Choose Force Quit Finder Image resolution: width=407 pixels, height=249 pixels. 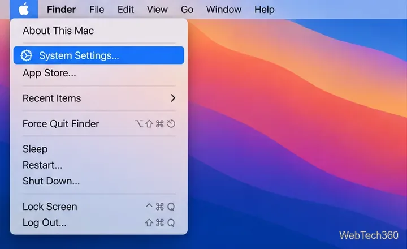click(98, 124)
